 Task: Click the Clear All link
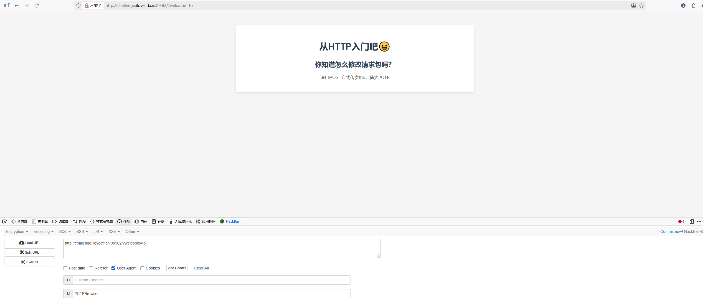point(201,268)
